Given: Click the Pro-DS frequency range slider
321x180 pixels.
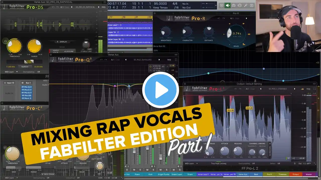Looking at the screenshot, I should point(24,61).
